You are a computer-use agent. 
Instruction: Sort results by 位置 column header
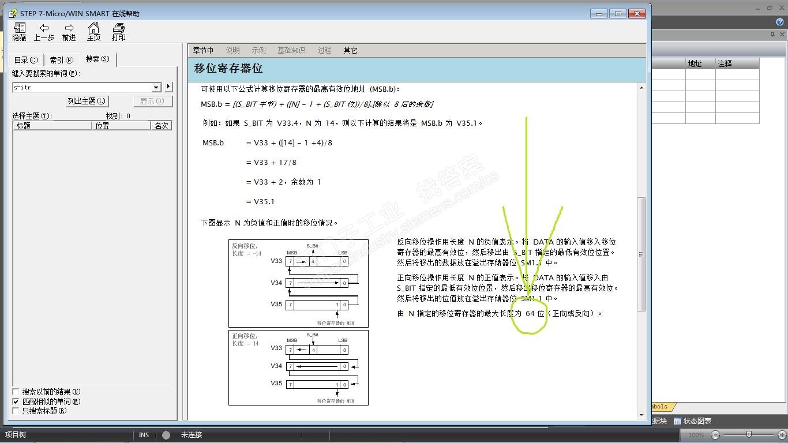coord(121,125)
